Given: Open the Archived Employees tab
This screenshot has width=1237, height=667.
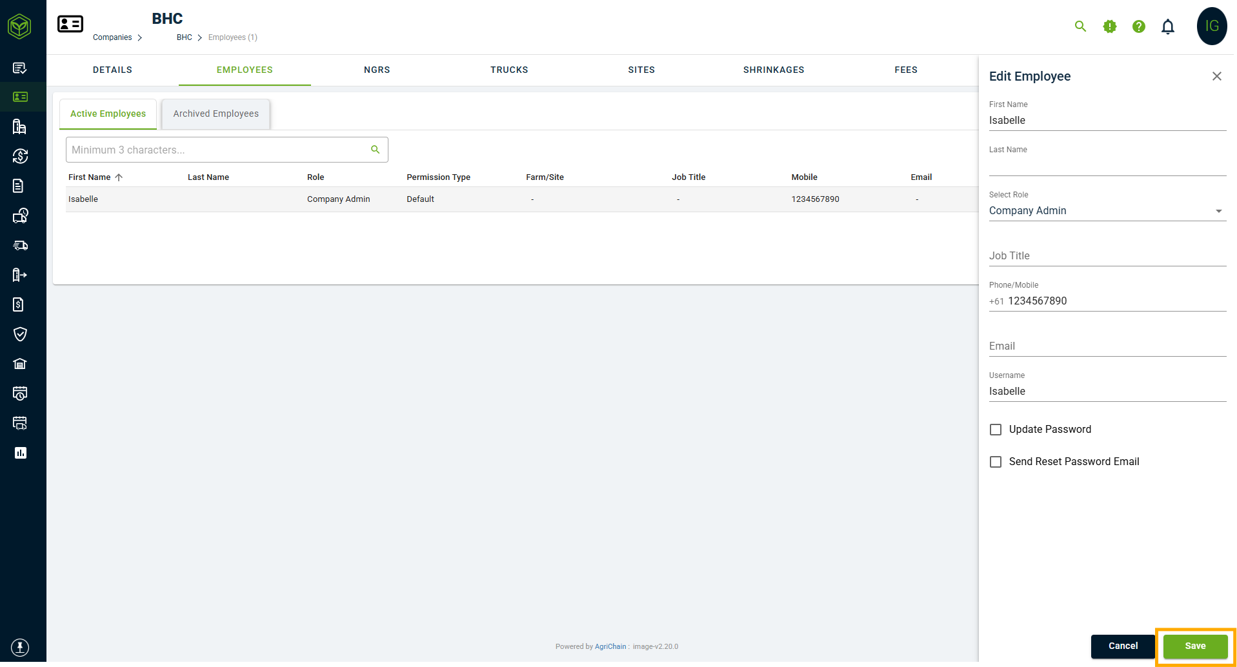Looking at the screenshot, I should point(216,114).
